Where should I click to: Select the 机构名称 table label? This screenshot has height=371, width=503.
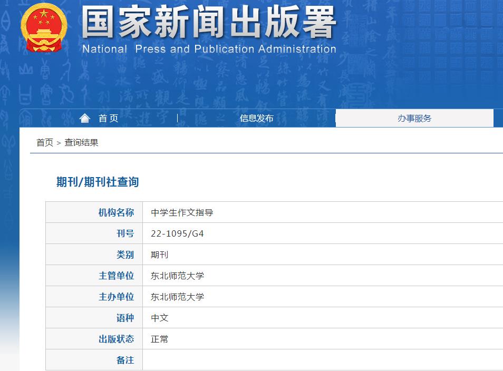(117, 212)
